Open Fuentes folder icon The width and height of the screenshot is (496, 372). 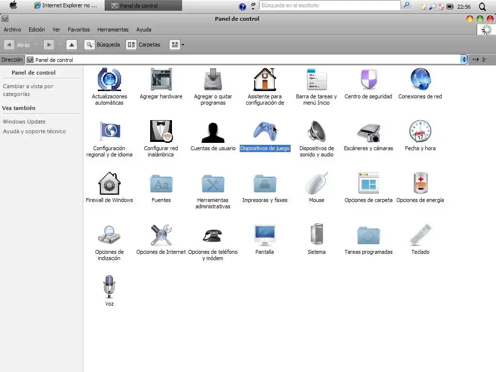pos(161,184)
